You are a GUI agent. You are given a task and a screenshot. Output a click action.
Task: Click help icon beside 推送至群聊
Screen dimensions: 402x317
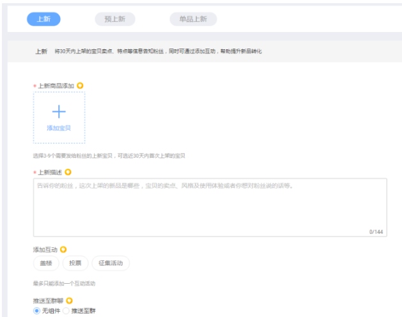click(69, 300)
